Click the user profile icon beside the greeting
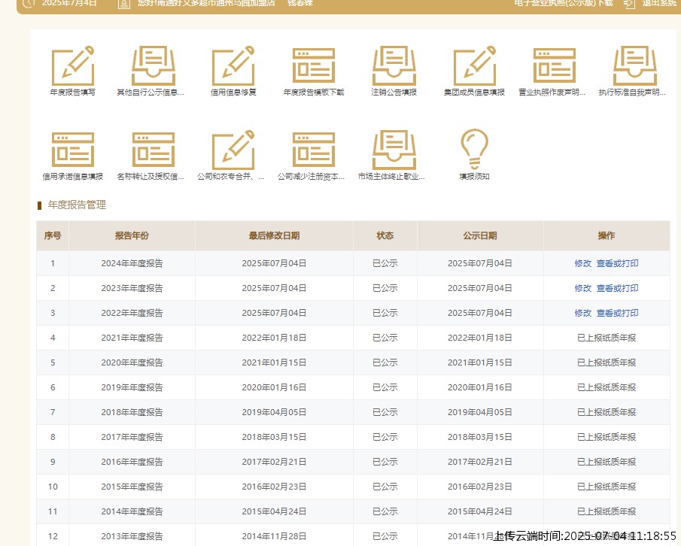This screenshot has height=546, width=681. click(124, 4)
